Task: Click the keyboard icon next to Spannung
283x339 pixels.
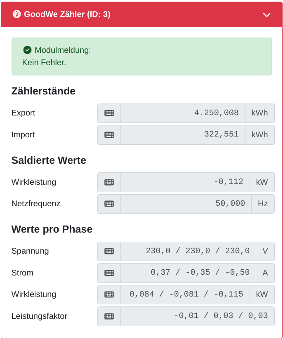Action: tap(108, 251)
